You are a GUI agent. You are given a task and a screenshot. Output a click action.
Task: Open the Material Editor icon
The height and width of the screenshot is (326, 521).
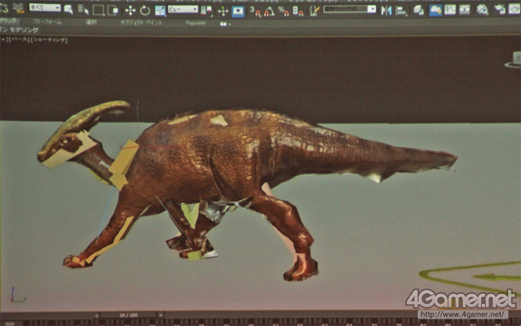tap(482, 10)
